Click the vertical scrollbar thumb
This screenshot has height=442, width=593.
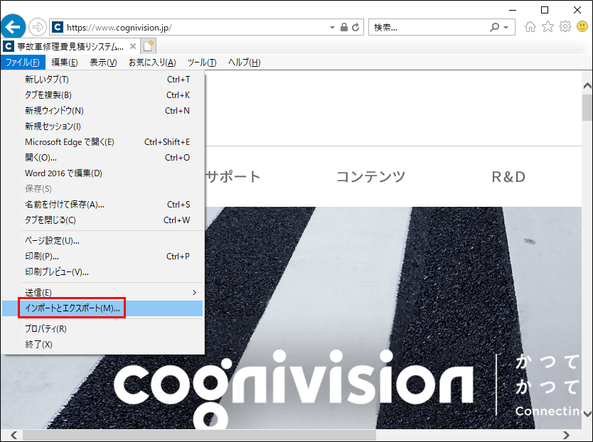(x=587, y=108)
